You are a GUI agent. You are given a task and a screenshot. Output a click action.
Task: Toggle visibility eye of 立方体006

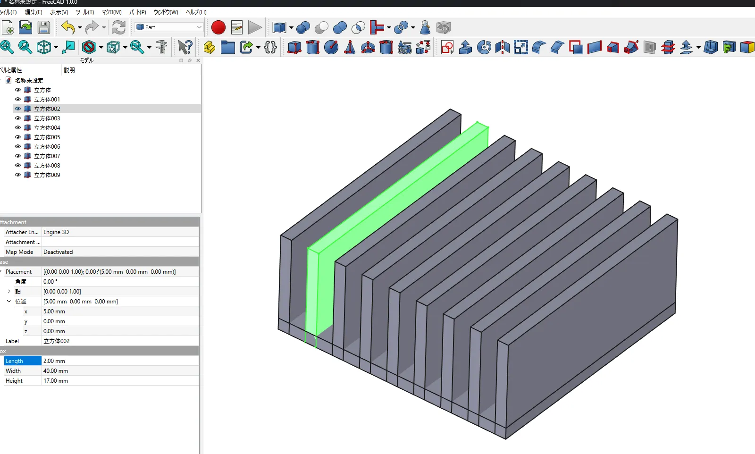[18, 146]
